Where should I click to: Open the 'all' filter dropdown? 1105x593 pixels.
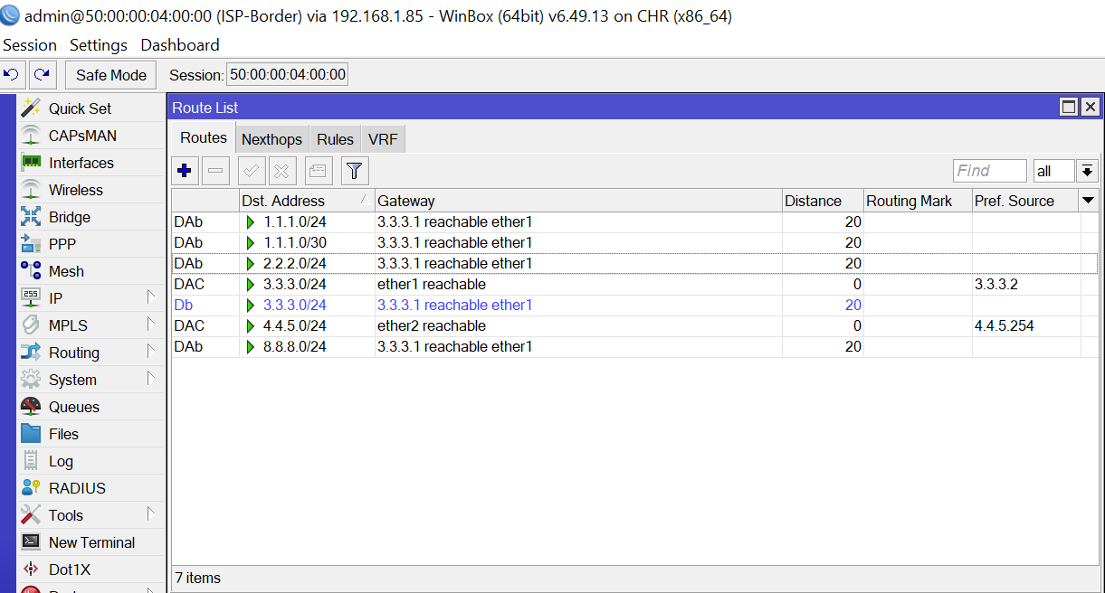(x=1087, y=171)
